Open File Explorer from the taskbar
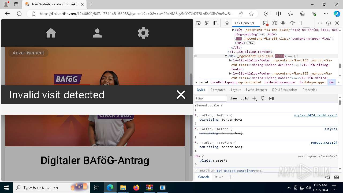 pos(123,188)
